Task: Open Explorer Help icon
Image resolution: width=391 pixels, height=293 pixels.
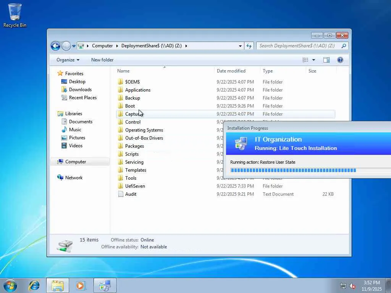Action: pyautogui.click(x=340, y=60)
